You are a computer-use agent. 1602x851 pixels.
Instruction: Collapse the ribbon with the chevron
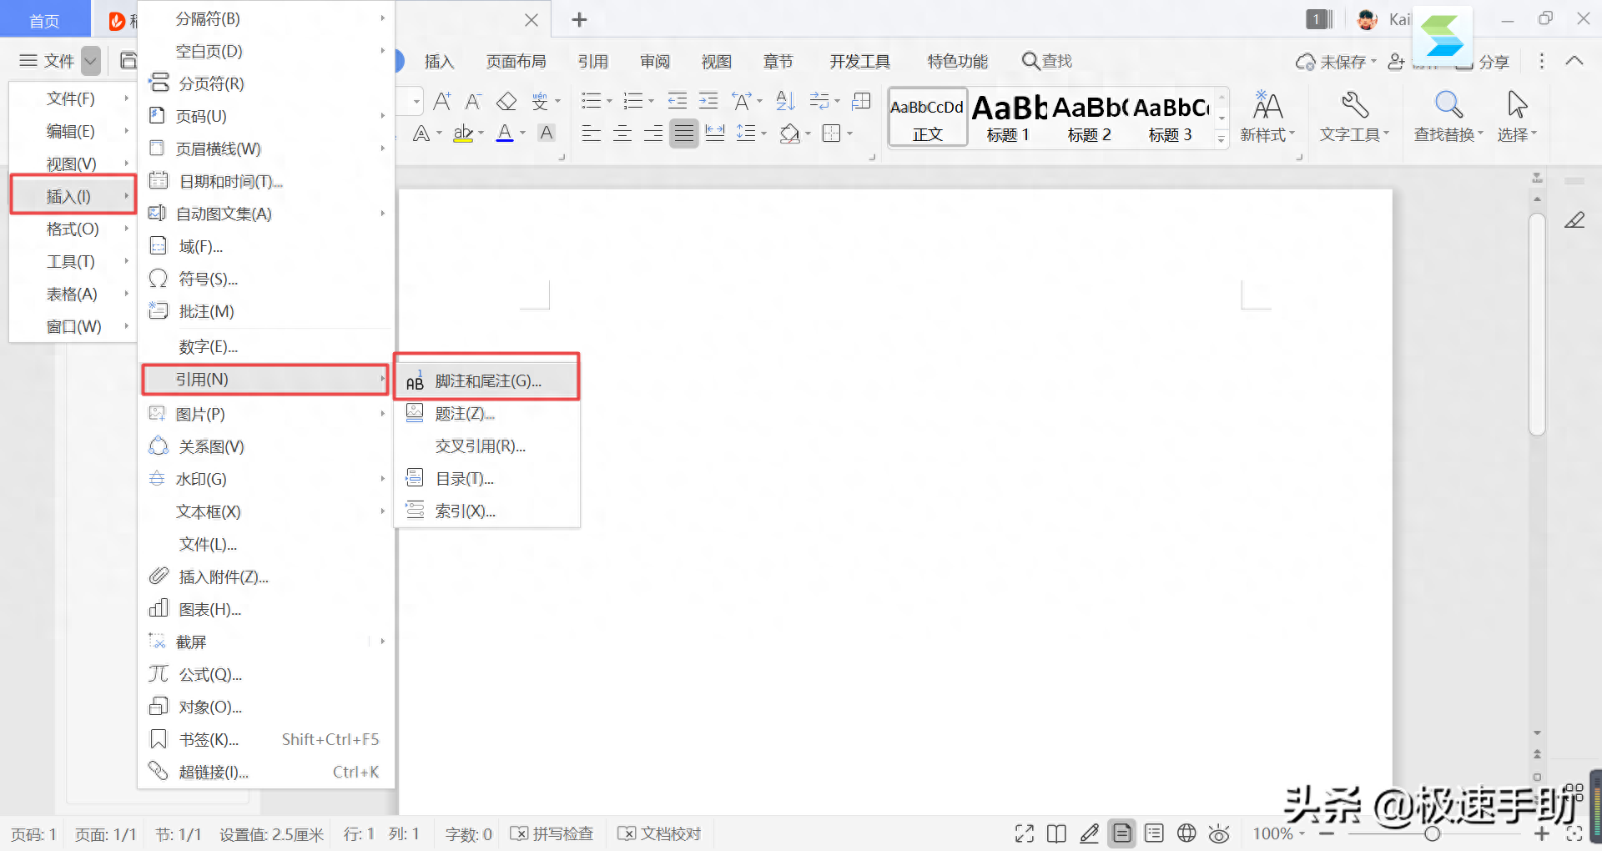(x=1574, y=61)
